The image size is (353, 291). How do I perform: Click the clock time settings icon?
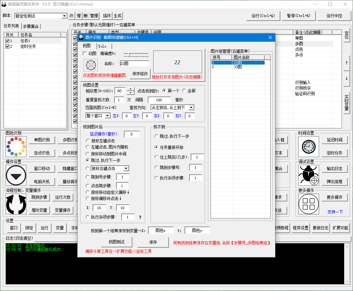click(x=308, y=147)
